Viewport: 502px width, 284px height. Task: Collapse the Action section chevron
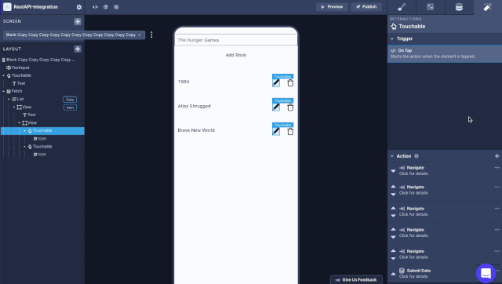pyautogui.click(x=392, y=156)
